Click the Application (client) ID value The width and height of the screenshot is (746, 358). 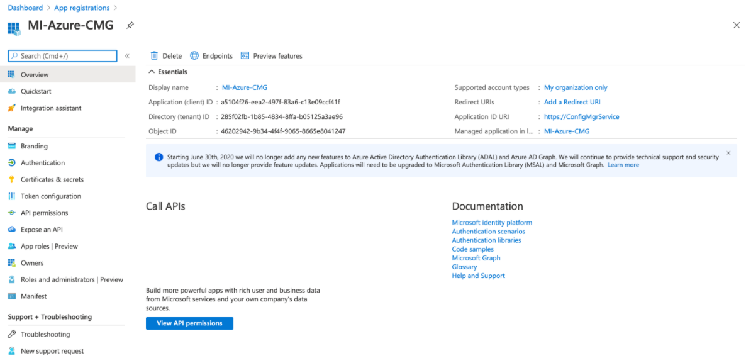coord(281,102)
